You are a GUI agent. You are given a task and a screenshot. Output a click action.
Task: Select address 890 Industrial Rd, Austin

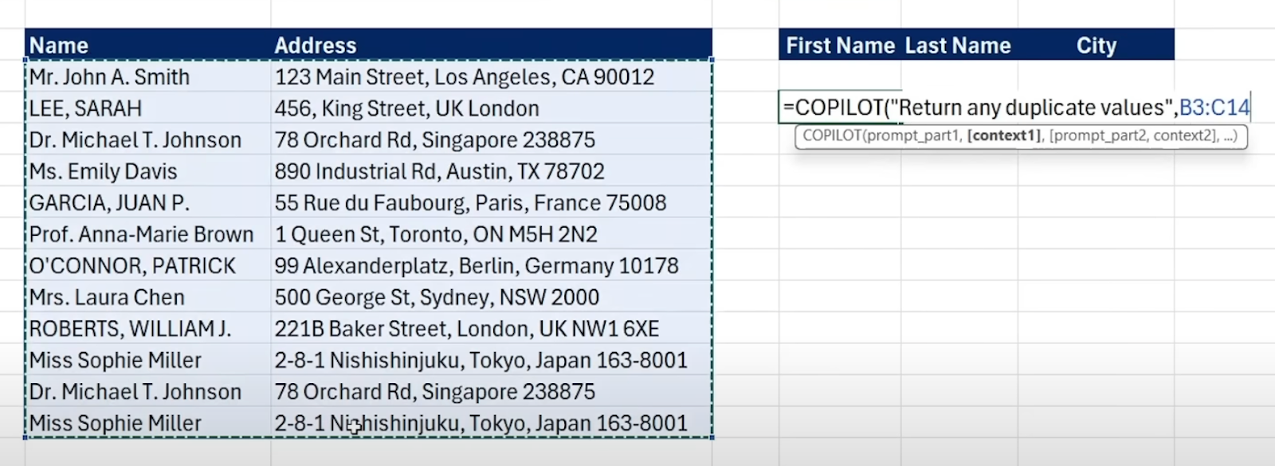[492, 171]
